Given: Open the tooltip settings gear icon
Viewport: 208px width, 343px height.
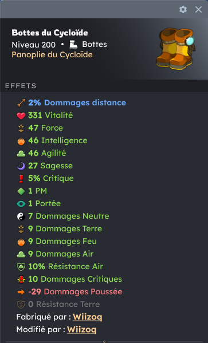Looking at the screenshot, I should 183,9.
